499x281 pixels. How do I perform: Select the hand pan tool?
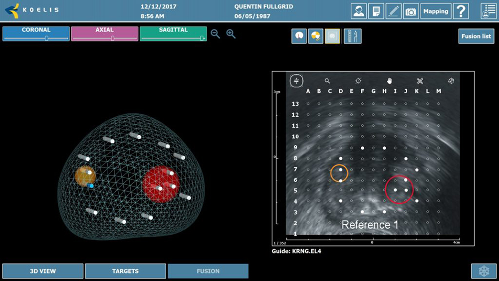tap(389, 81)
